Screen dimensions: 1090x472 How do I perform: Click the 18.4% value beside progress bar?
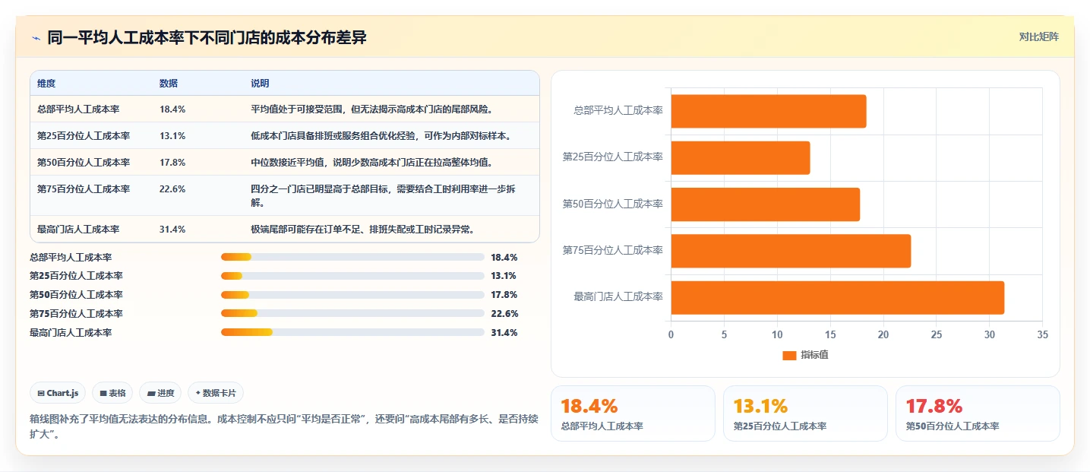(504, 257)
